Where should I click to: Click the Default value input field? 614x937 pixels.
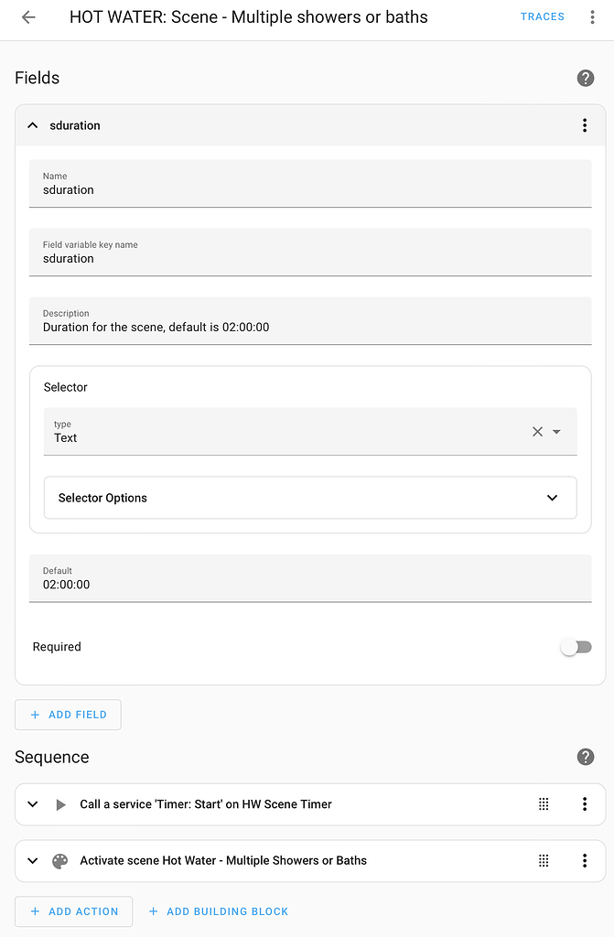point(310,584)
